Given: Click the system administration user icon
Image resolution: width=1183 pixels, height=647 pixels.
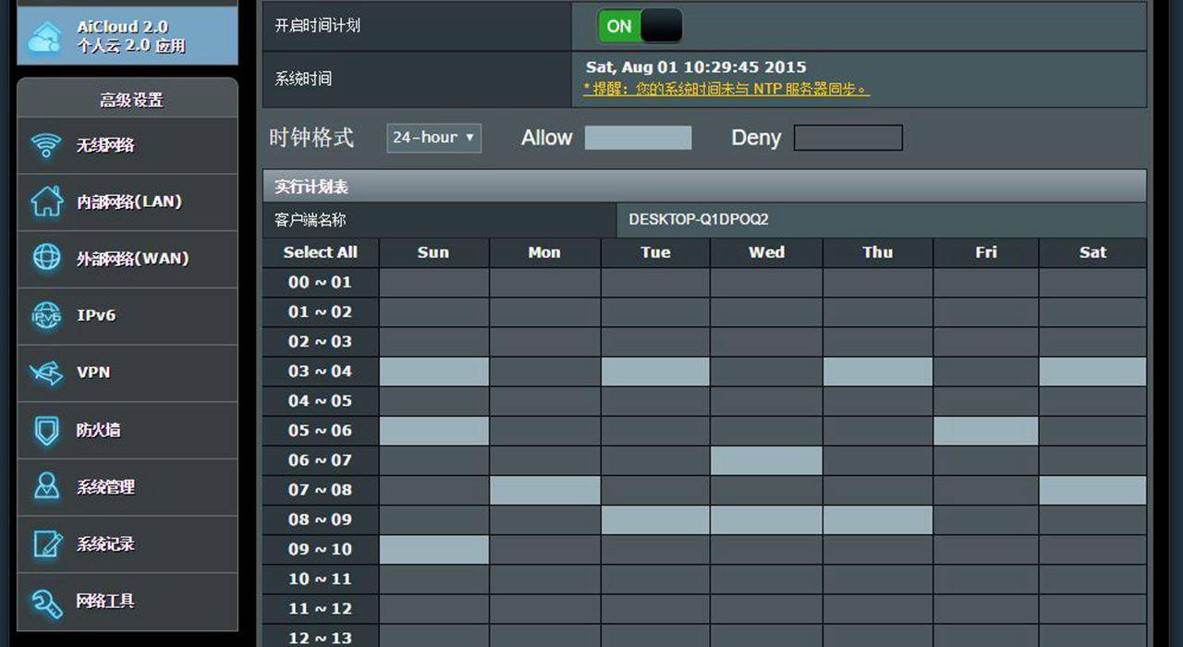Looking at the screenshot, I should click(x=46, y=487).
